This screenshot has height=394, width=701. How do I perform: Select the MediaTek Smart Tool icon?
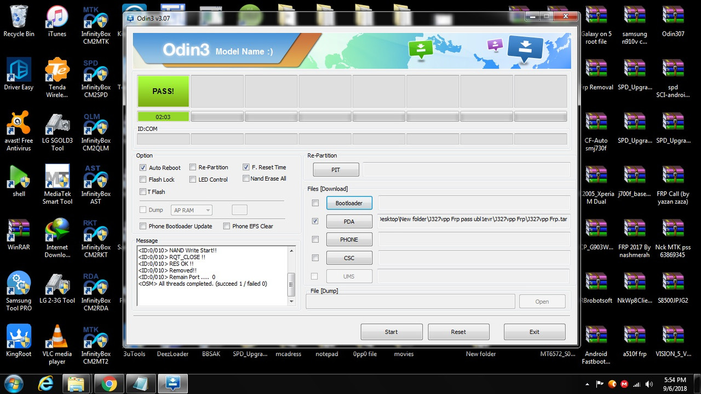click(57, 186)
